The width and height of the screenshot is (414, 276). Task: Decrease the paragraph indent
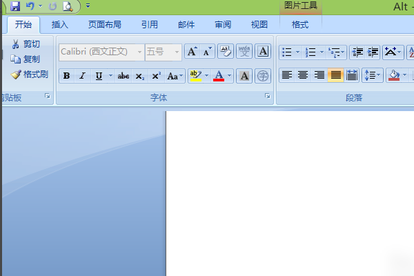[x=357, y=52]
